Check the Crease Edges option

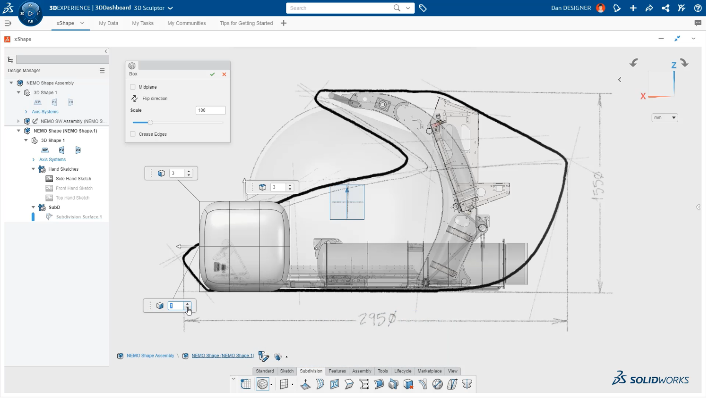(x=133, y=134)
